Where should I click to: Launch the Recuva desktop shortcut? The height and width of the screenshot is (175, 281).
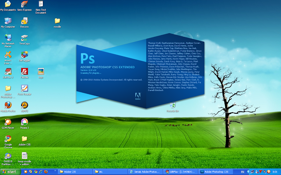click(24, 23)
